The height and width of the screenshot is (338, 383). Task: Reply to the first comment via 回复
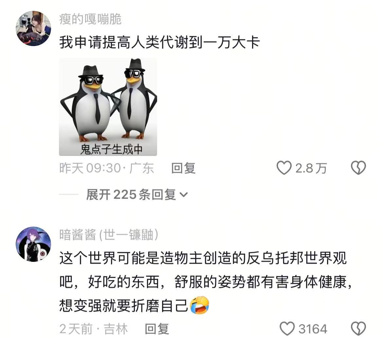point(183,168)
